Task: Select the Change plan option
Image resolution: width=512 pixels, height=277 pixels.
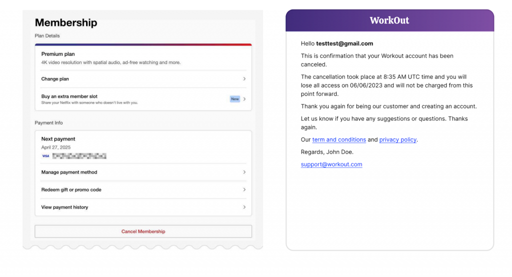Action: 55,79
